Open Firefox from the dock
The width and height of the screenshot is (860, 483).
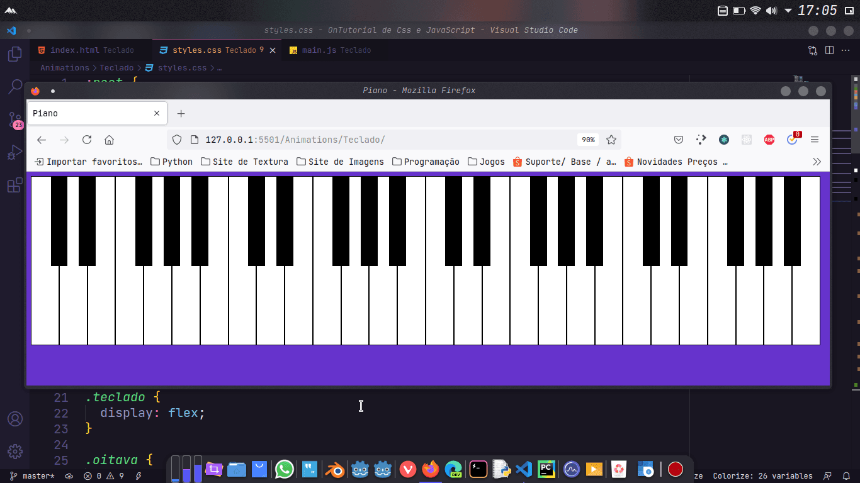pyautogui.click(x=431, y=469)
